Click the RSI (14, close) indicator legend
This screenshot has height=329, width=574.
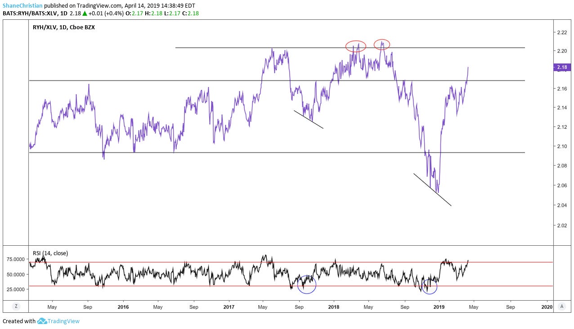tap(50, 253)
